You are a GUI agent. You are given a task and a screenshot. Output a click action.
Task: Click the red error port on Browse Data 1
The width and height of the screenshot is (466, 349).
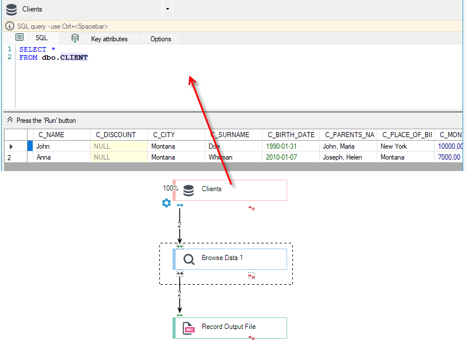252,276
